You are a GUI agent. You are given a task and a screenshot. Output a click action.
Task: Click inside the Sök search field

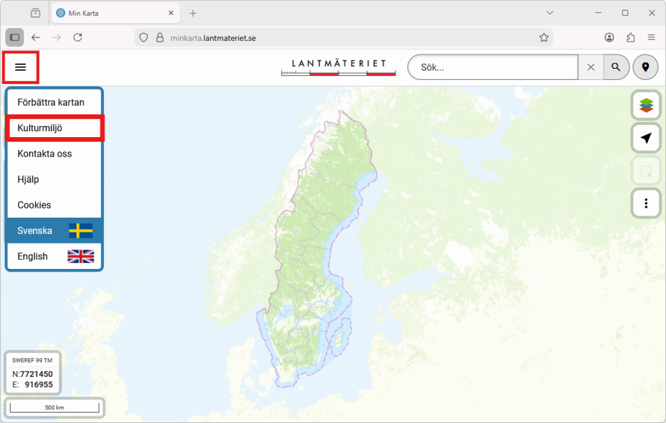(492, 67)
